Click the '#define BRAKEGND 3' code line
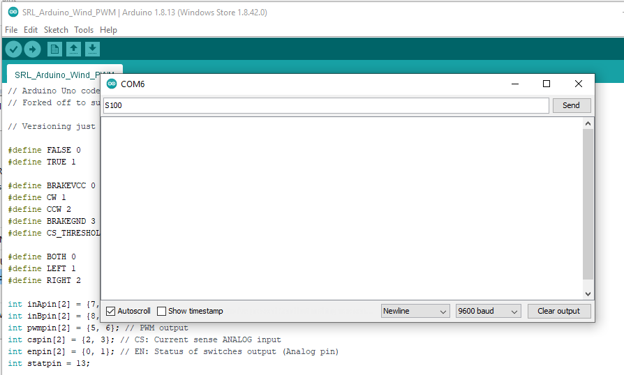The height and width of the screenshot is (375, 624). 52,221
